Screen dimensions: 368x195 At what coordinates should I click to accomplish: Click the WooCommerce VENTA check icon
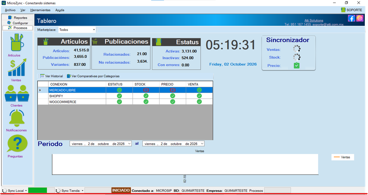pyautogui.click(x=199, y=102)
